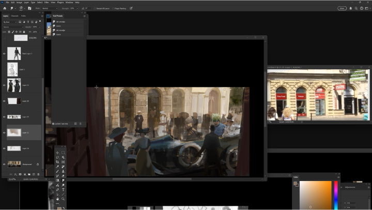Screen dimensions: 372x210
Task: Click Create new group folder icon
Action: [x=29, y=174]
